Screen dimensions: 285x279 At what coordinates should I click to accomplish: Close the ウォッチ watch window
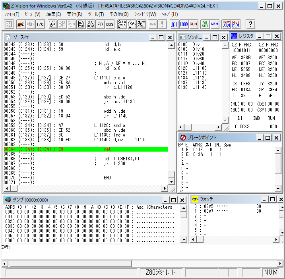[281, 200]
